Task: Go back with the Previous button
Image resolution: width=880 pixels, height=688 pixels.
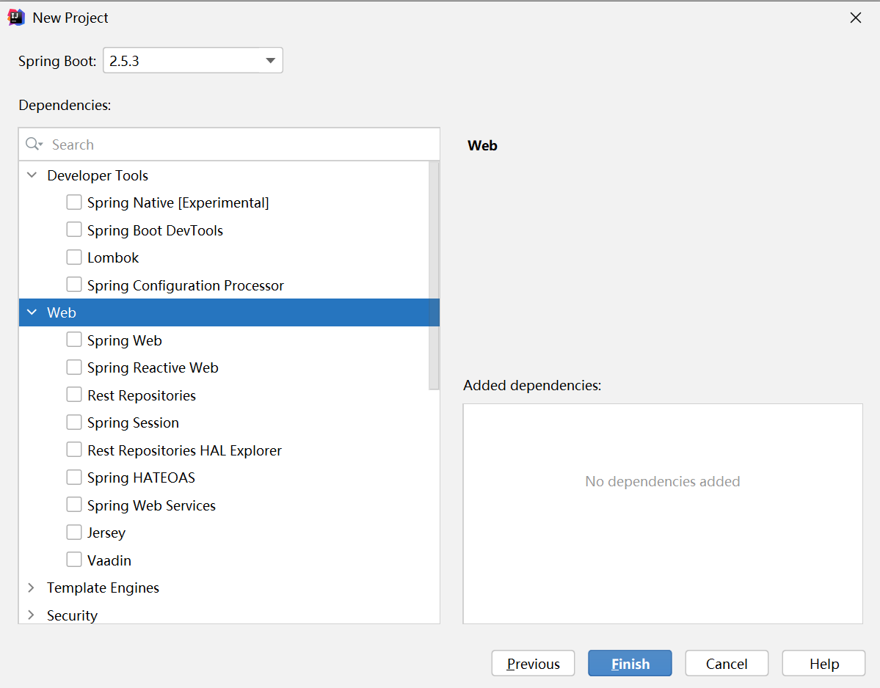Action: pyautogui.click(x=533, y=663)
